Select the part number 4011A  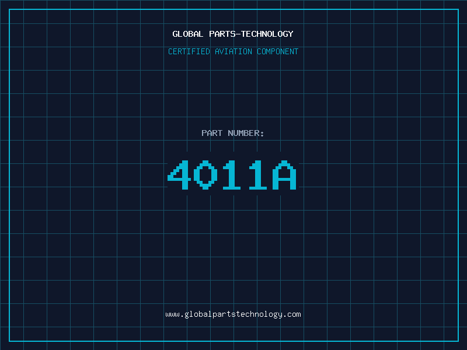tap(232, 175)
